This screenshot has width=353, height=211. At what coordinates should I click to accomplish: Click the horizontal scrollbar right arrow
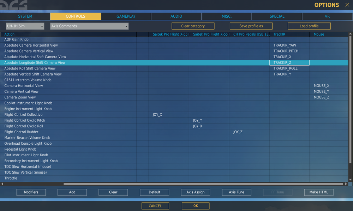(346, 184)
